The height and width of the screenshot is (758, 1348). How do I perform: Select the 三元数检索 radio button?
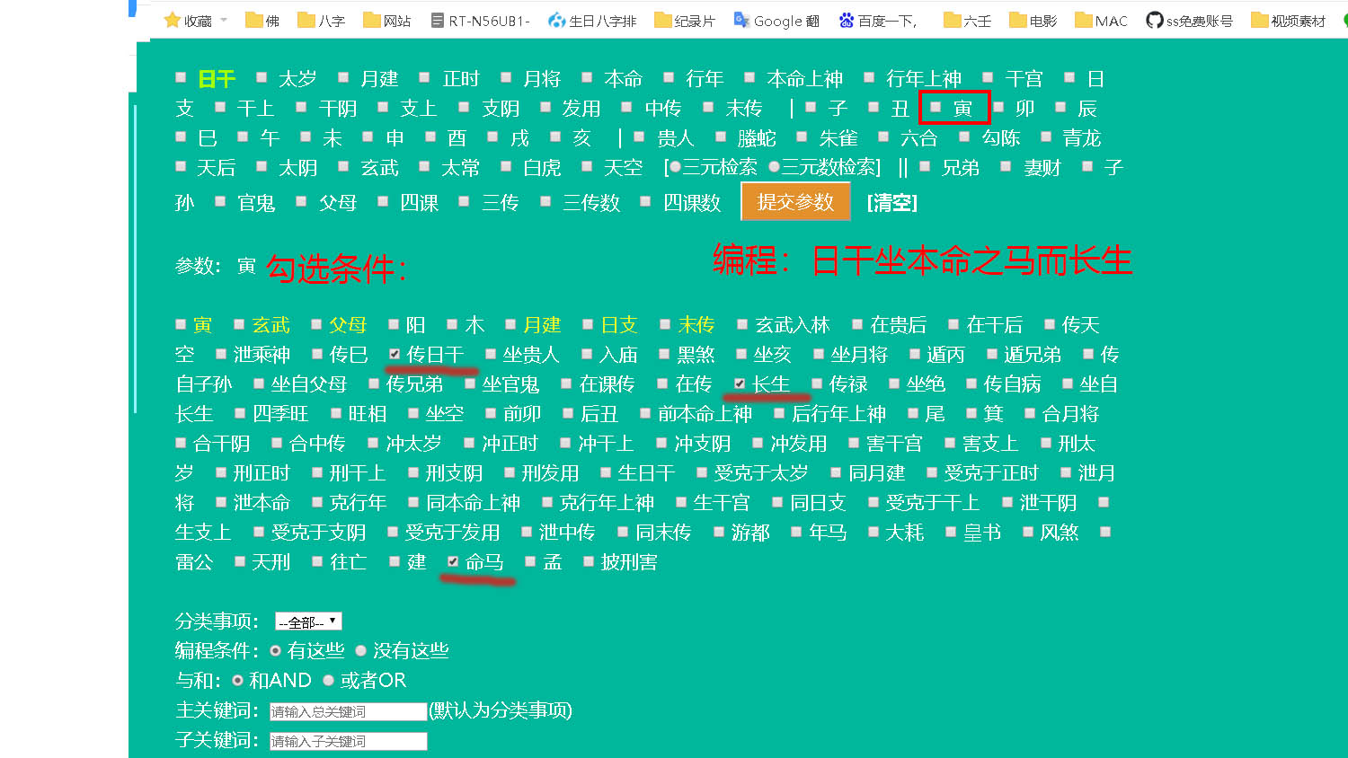tap(774, 167)
